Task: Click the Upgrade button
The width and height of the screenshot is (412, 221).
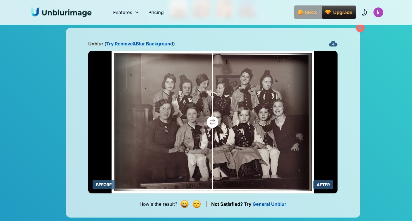Action: tap(339, 12)
